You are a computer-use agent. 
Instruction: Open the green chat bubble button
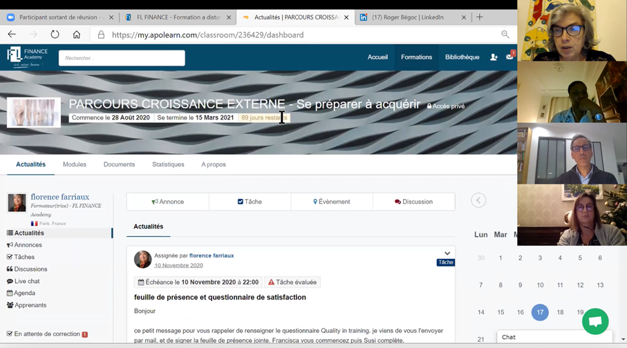click(x=595, y=321)
